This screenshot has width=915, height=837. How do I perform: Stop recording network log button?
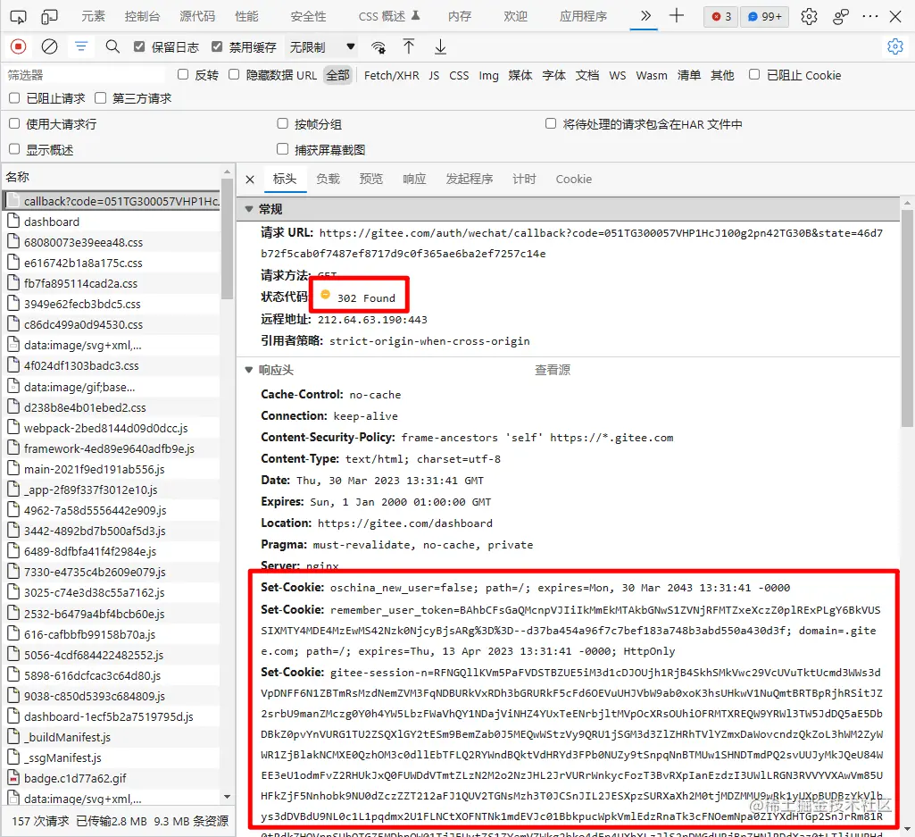pos(18,46)
